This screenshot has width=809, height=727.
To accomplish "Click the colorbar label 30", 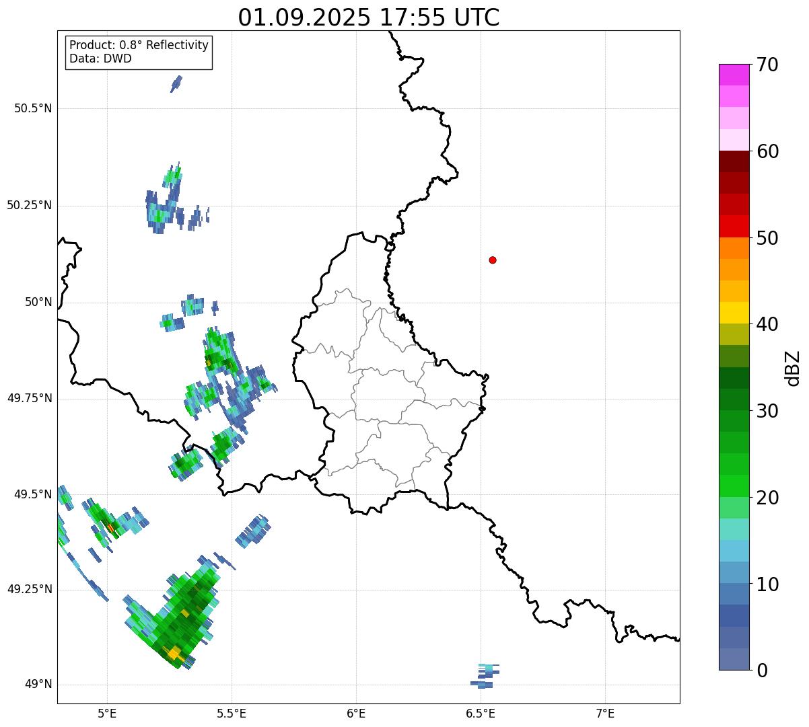I will point(767,411).
